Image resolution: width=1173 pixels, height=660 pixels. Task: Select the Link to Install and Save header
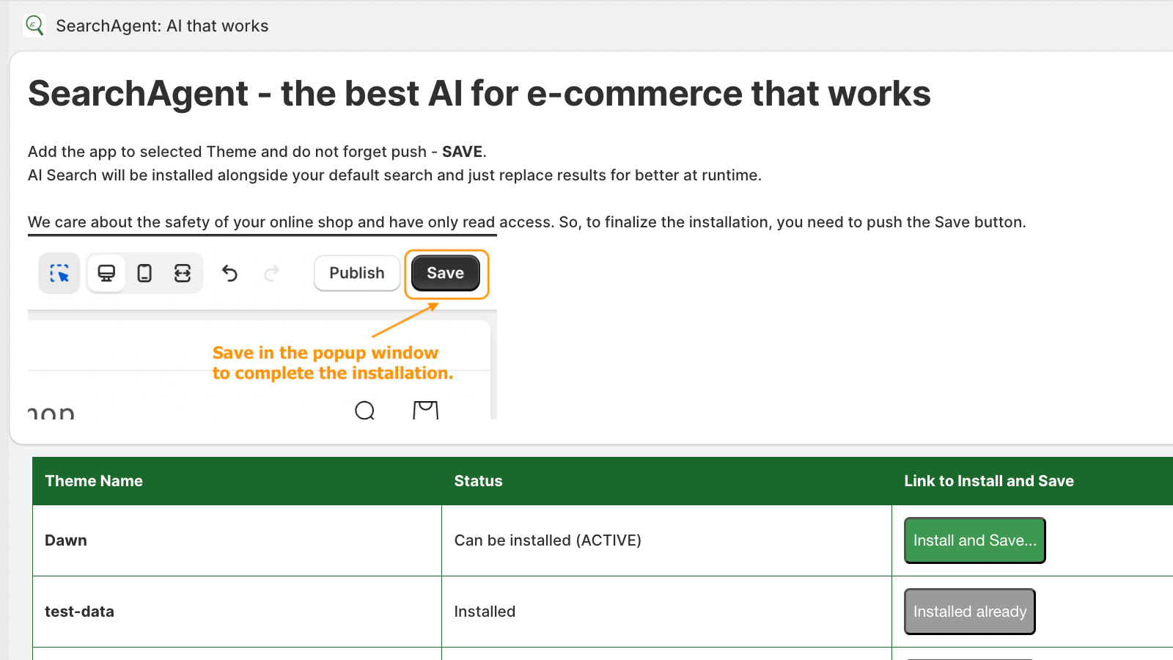tap(988, 481)
